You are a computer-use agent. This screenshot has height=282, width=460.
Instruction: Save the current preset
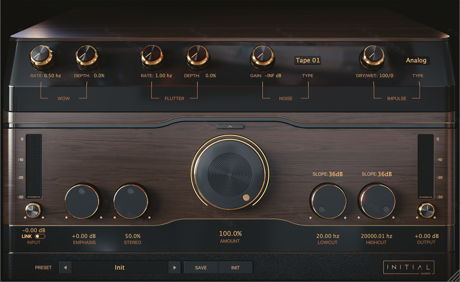click(201, 267)
